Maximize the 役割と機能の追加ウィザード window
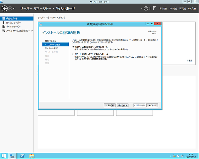The width and height of the screenshot is (199, 159). (152, 24)
